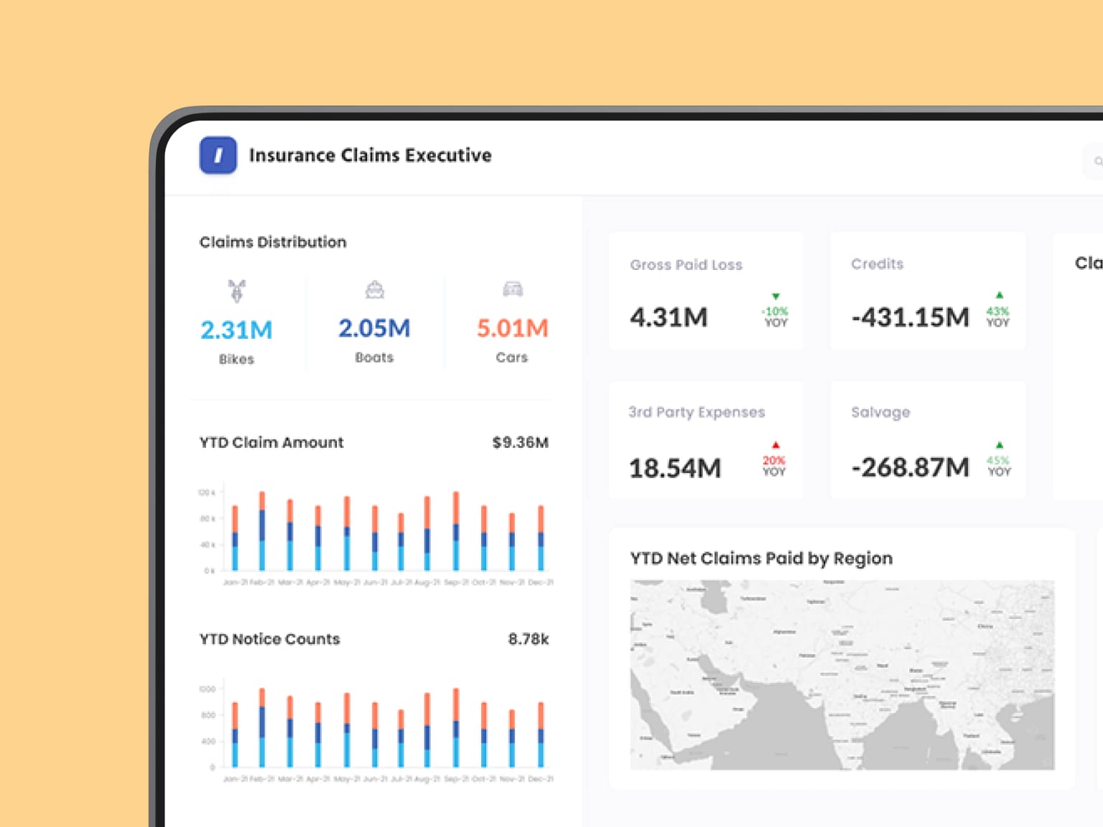Click the Bikes label

click(x=236, y=359)
